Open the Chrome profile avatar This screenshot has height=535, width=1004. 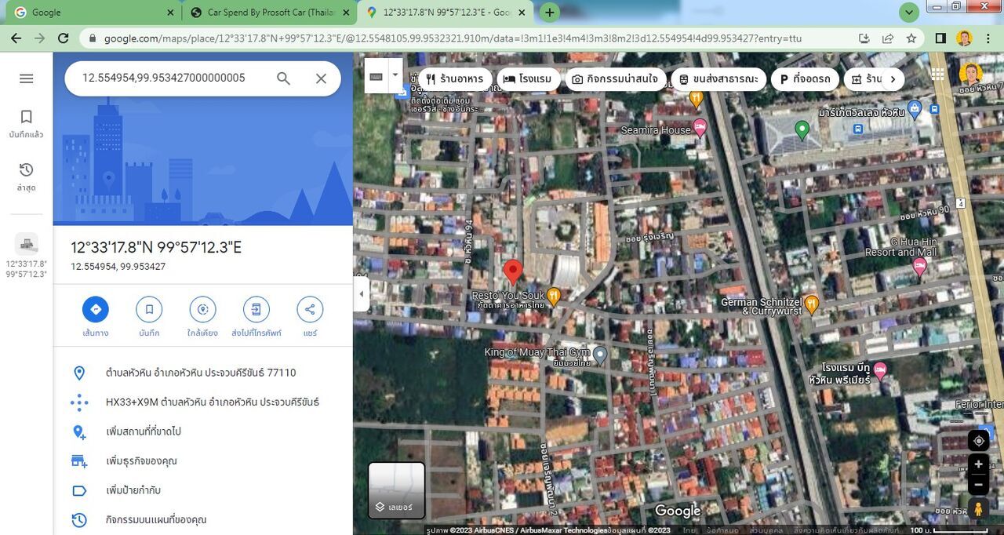tap(964, 38)
